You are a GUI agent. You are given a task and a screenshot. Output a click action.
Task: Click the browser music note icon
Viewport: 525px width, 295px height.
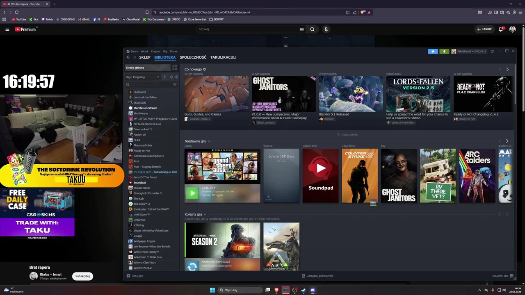(490, 12)
